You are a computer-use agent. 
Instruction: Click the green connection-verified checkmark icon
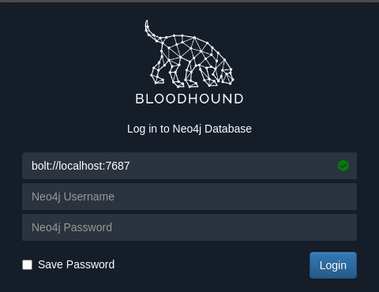[343, 166]
